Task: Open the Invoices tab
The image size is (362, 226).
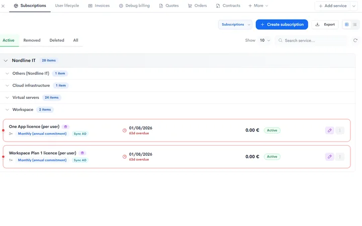Action: [99, 6]
